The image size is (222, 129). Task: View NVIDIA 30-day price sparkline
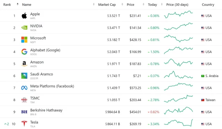pos(178,26)
